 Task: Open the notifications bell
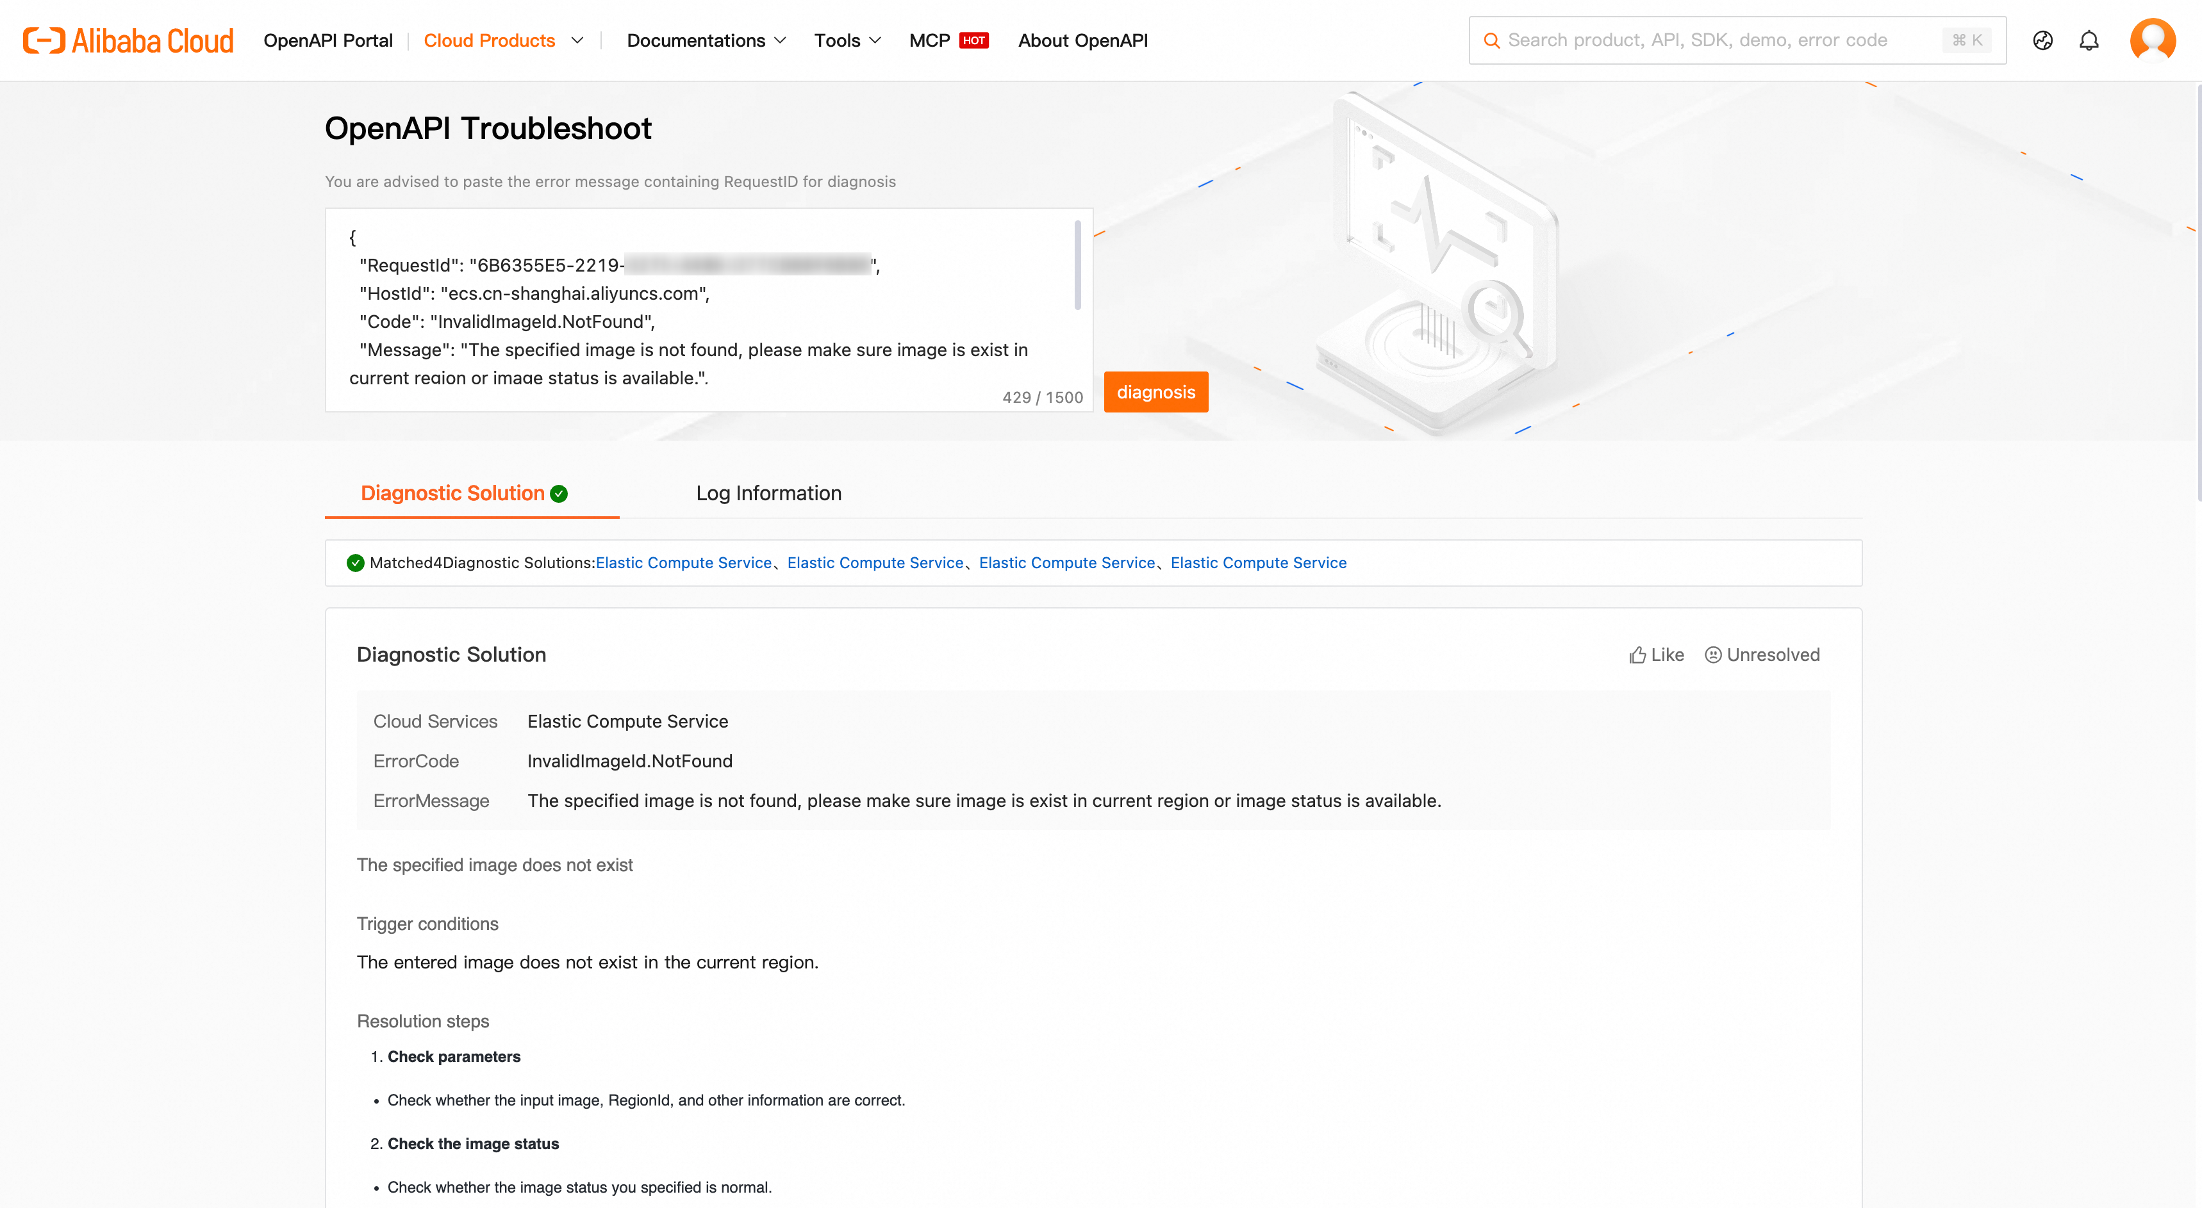2089,40
